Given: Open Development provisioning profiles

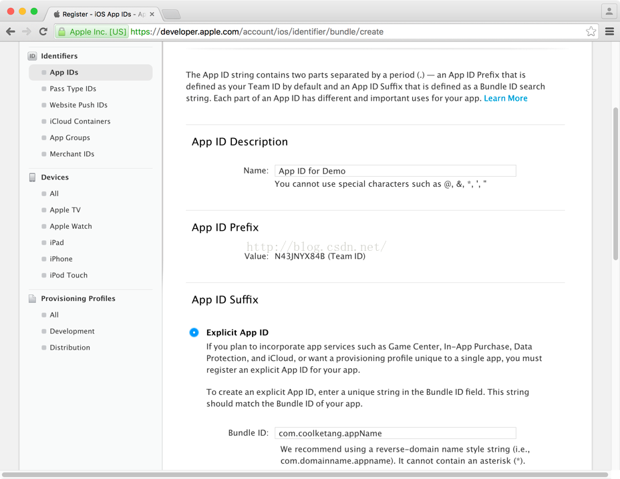Looking at the screenshot, I should [72, 332].
